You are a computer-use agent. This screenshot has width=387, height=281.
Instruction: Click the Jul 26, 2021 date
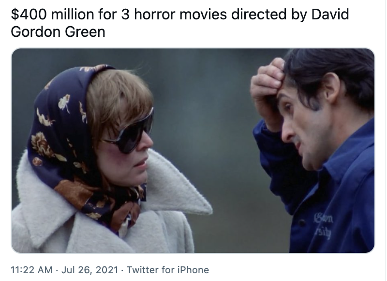90,270
